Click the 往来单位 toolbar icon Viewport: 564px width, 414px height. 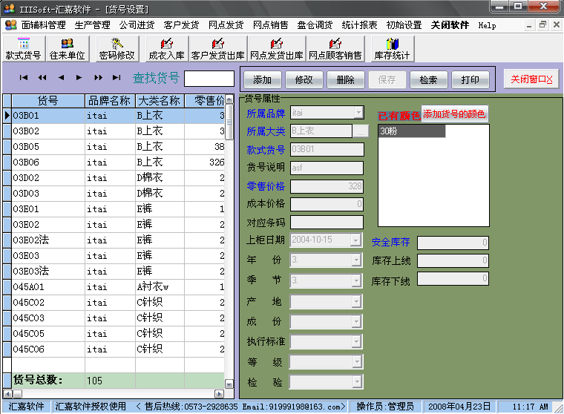[68, 49]
